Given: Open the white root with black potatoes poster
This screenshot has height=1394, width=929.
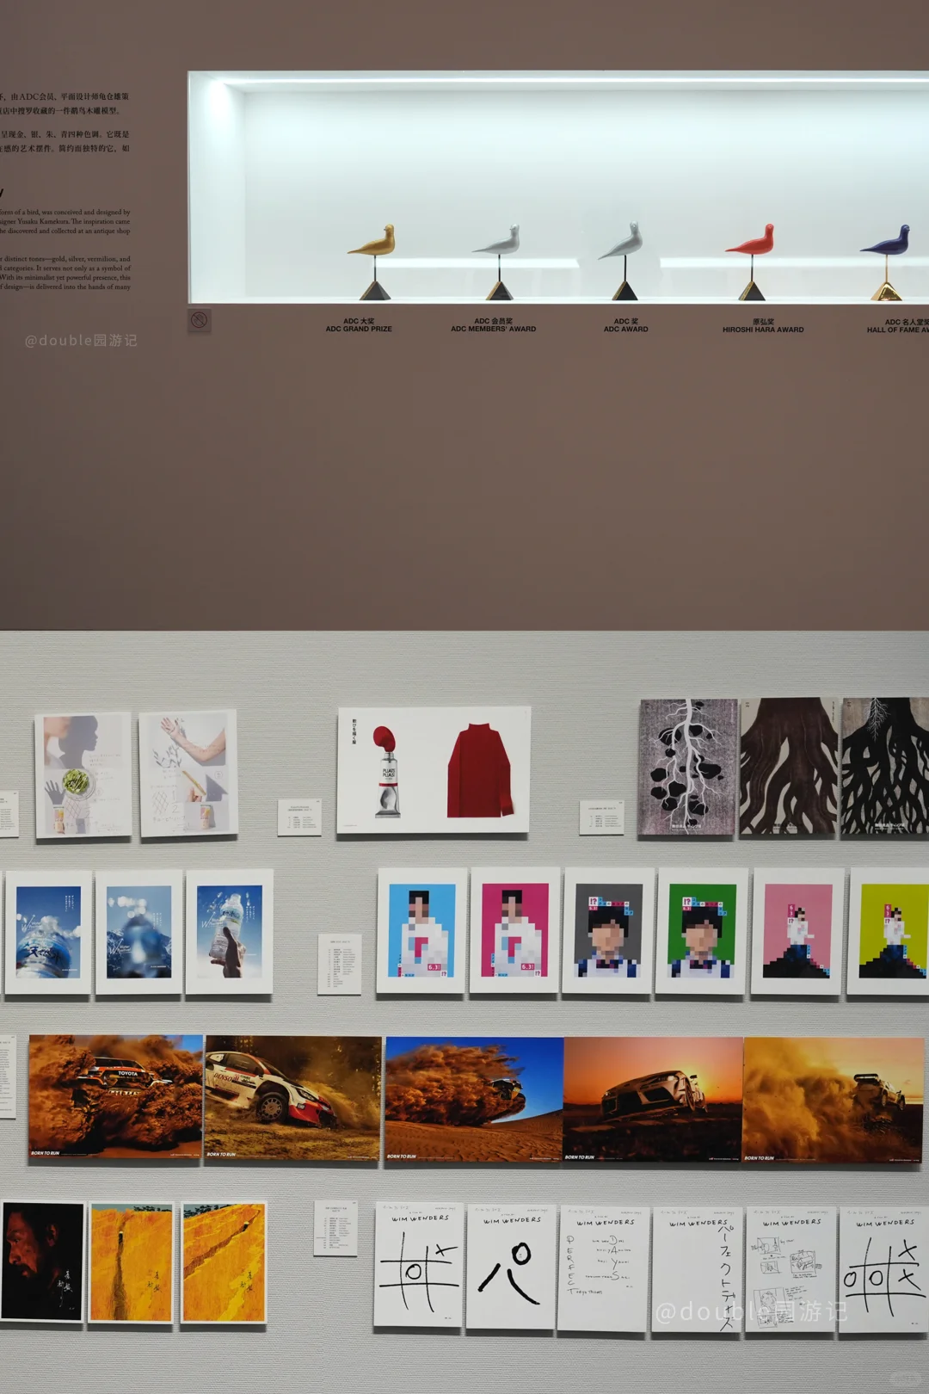Looking at the screenshot, I should point(686,768).
